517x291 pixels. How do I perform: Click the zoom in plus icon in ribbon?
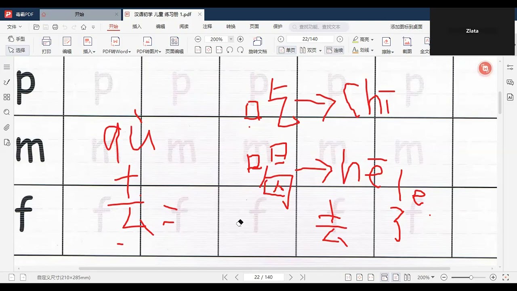click(240, 39)
